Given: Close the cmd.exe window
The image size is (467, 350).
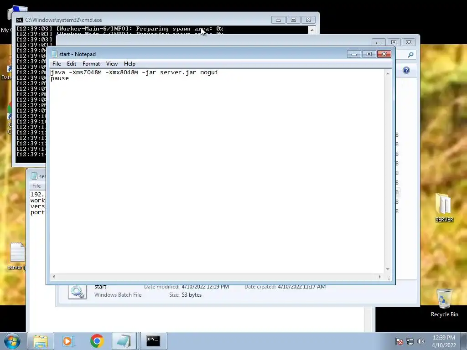Looking at the screenshot, I should pyautogui.click(x=309, y=20).
